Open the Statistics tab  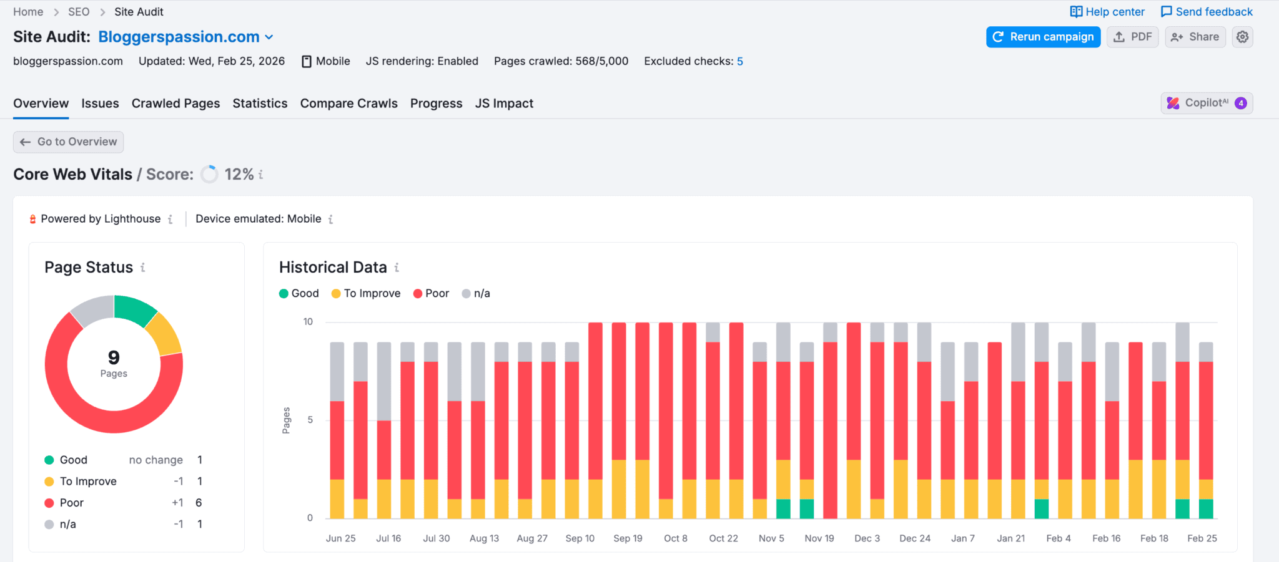click(x=260, y=104)
